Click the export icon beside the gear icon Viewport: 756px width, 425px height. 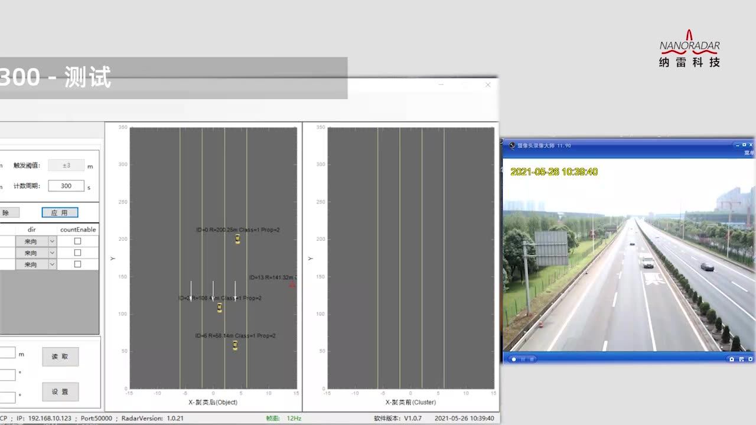pos(742,359)
